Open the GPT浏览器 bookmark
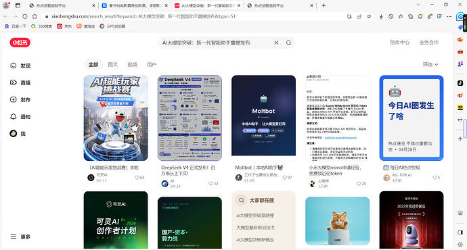 tap(112, 26)
